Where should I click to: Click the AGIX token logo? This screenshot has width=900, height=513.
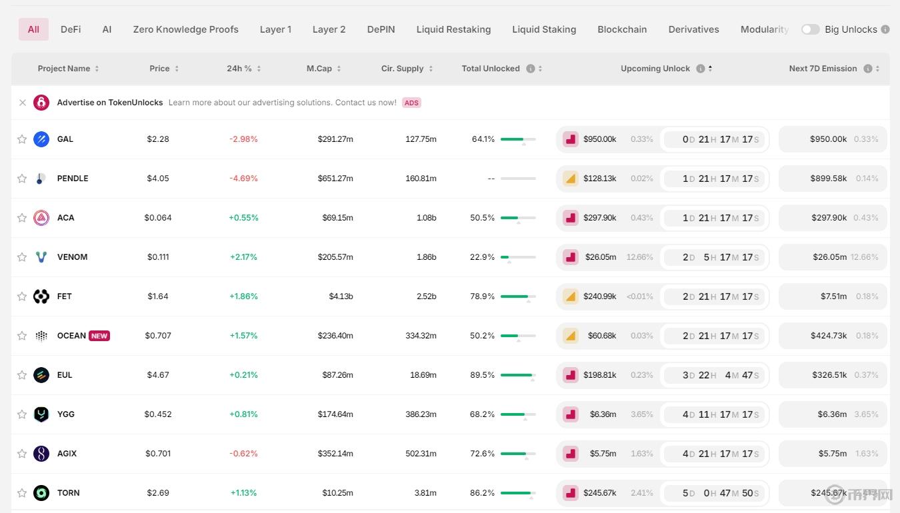[x=41, y=454]
